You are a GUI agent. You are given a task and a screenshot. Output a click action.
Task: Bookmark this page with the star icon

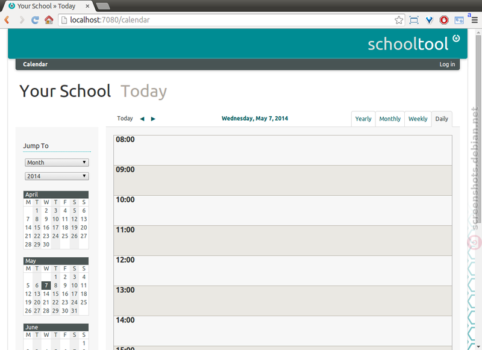click(399, 20)
